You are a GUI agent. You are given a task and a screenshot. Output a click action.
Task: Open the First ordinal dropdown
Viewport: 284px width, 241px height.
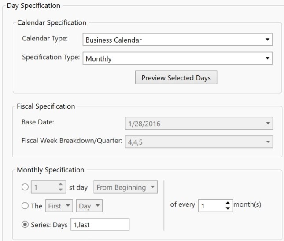[x=59, y=206]
